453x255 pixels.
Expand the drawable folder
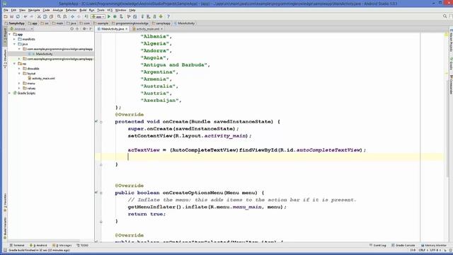[19, 69]
